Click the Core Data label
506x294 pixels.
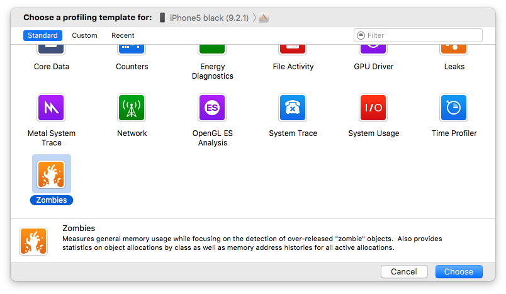52,67
